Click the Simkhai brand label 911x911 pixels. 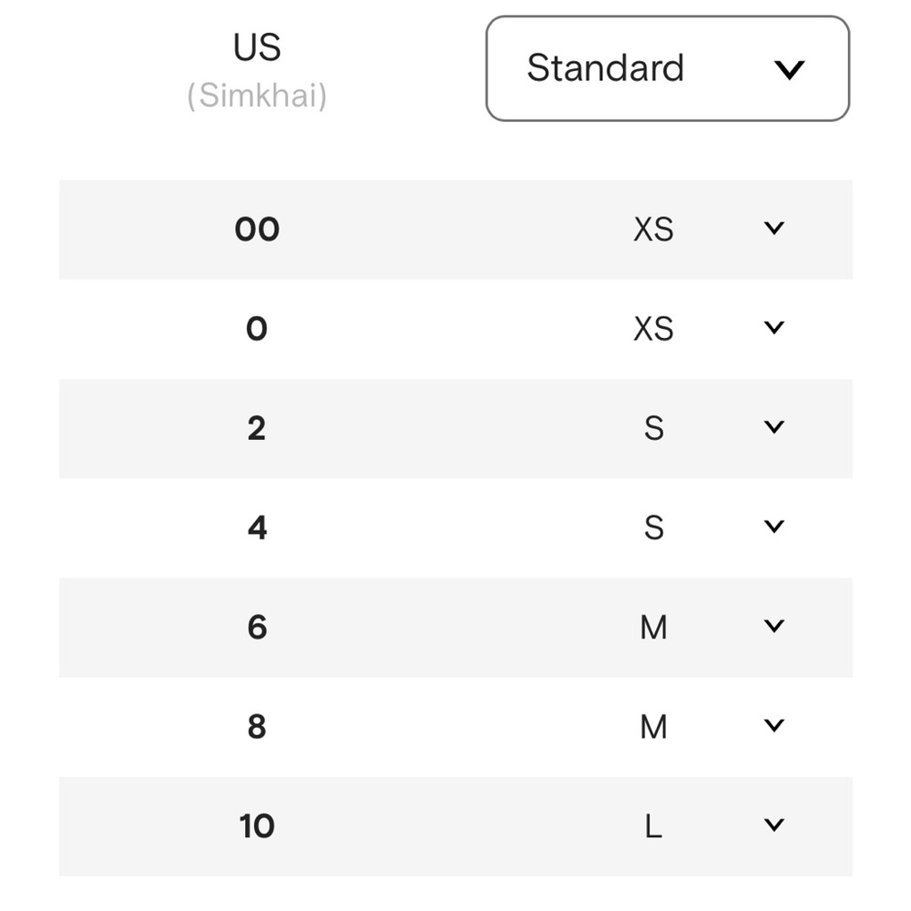pos(257,96)
